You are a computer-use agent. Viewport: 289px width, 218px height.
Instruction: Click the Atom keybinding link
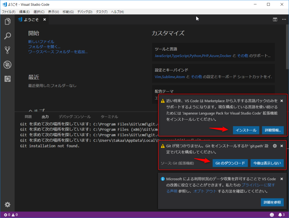[180, 77]
